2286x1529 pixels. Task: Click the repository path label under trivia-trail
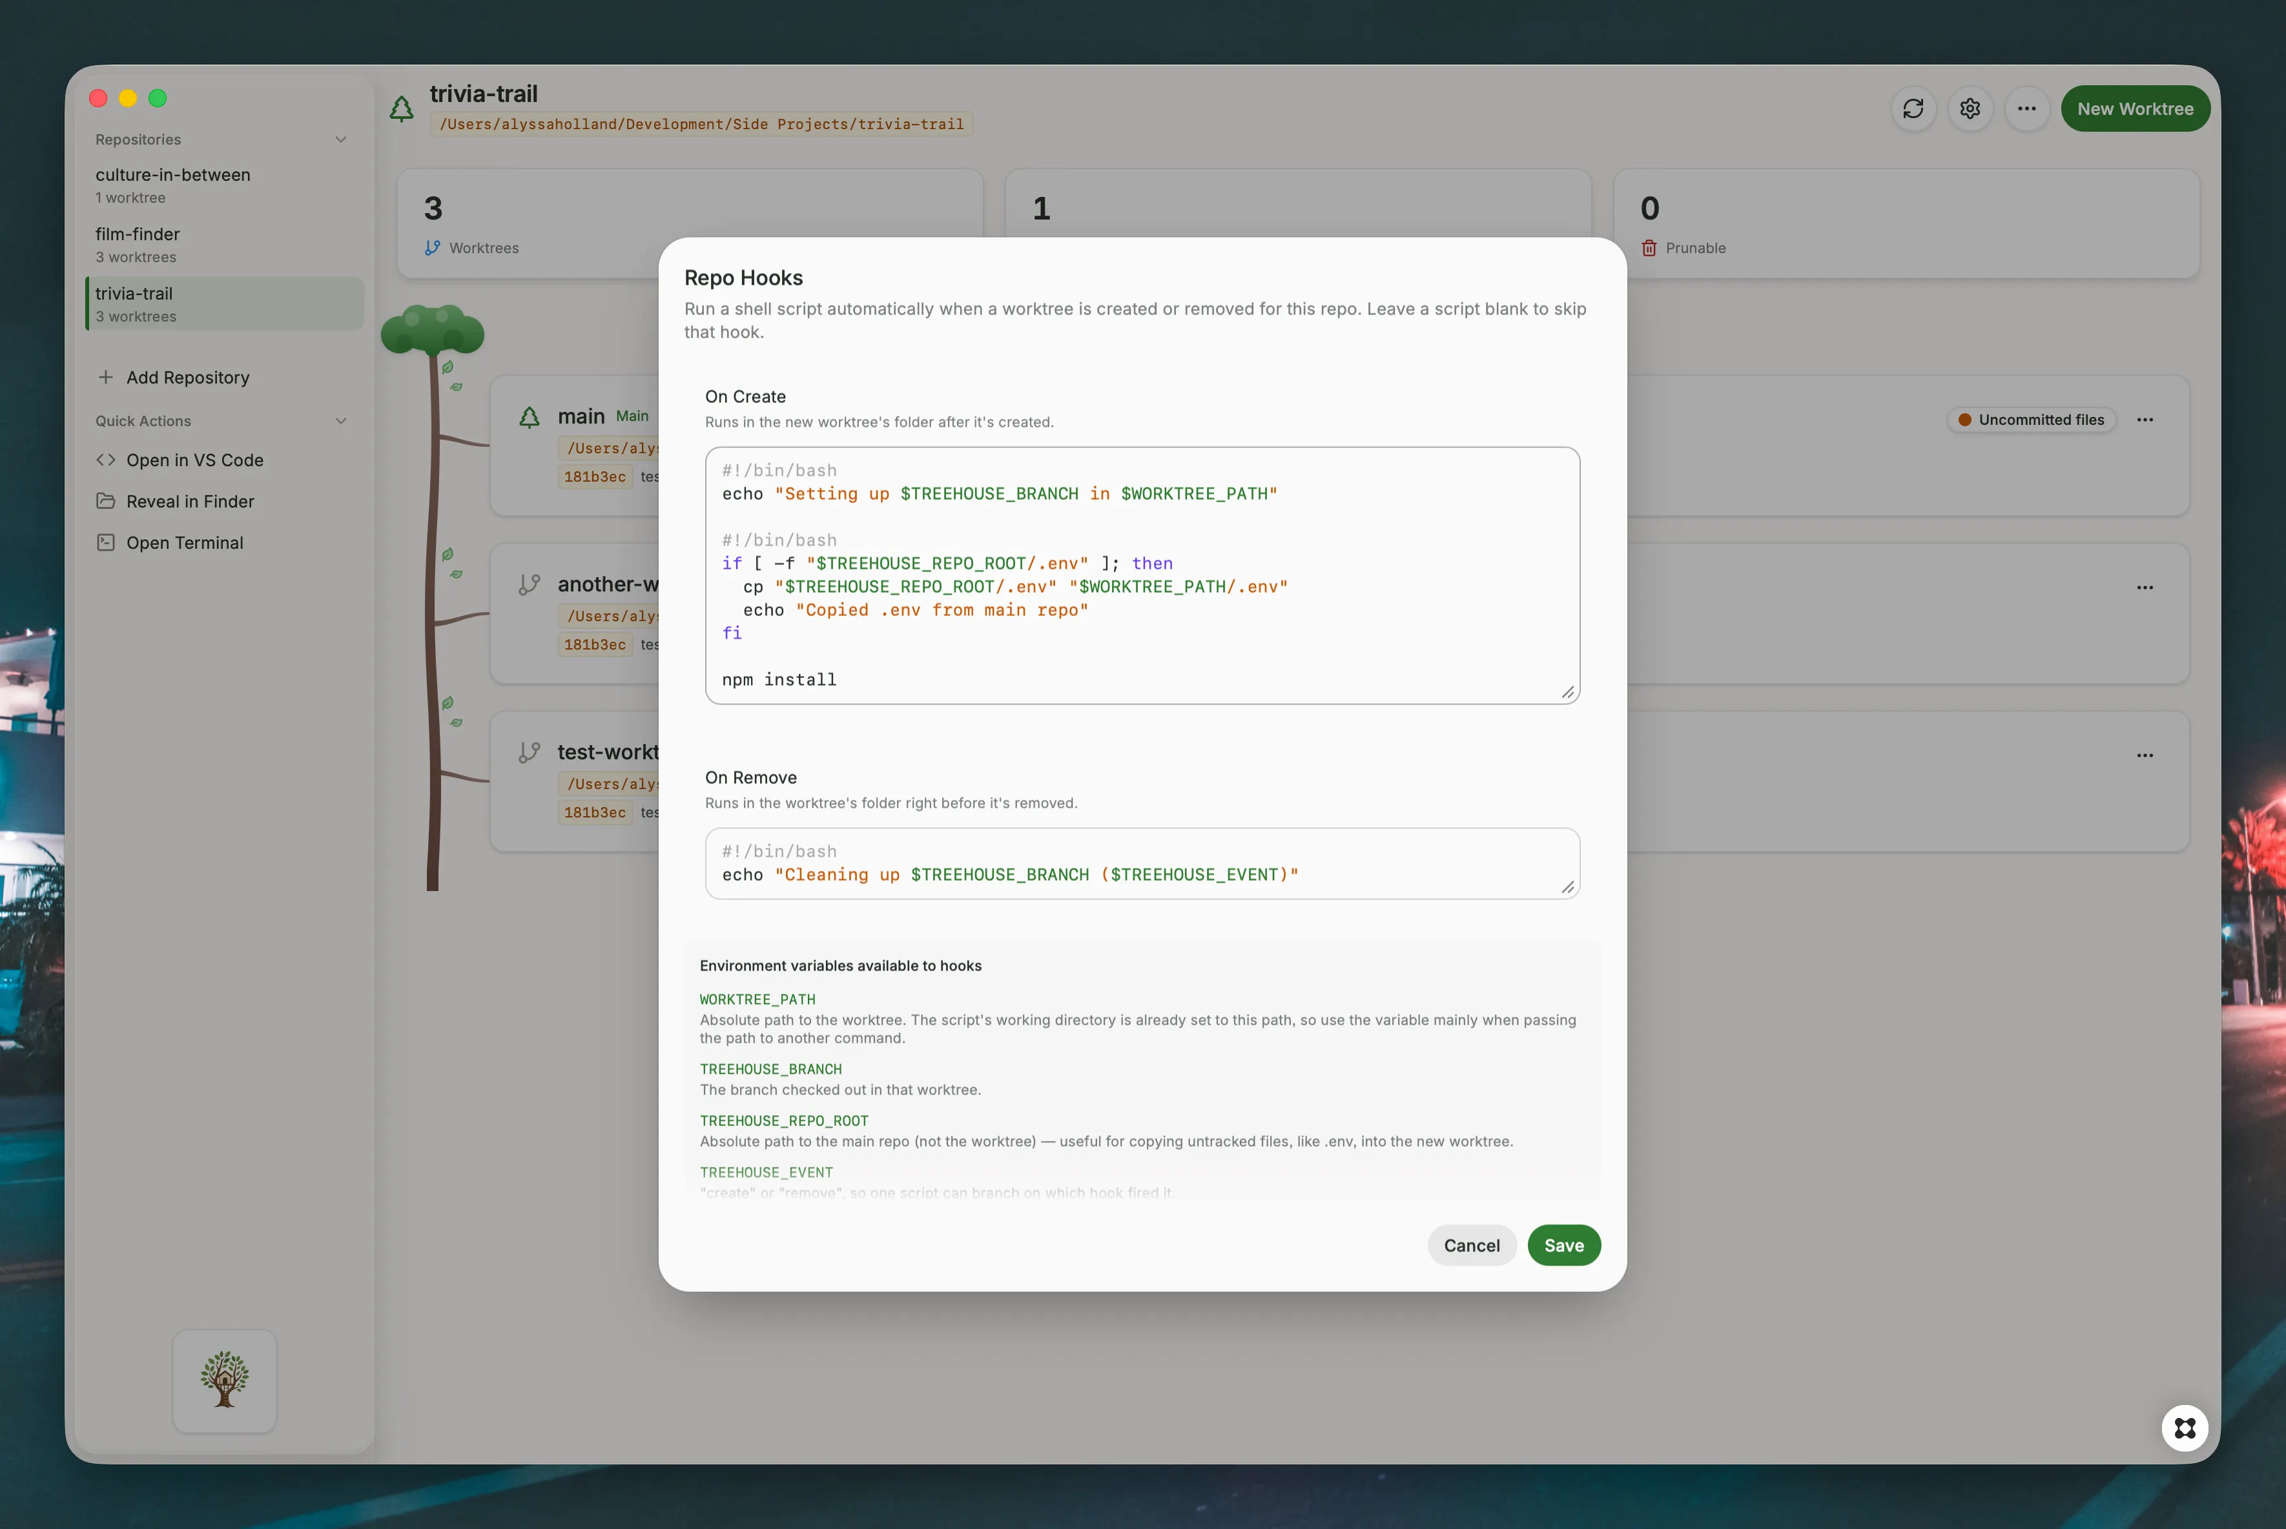pyautogui.click(x=701, y=124)
